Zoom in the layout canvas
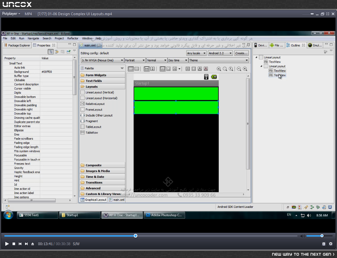Image resolution: width=337 pixels, height=258 pixels. coord(245,69)
